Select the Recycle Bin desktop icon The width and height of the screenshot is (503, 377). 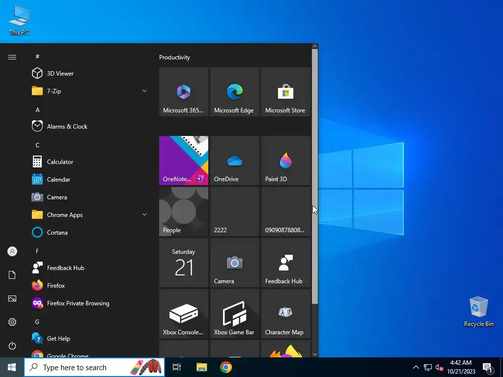478,312
